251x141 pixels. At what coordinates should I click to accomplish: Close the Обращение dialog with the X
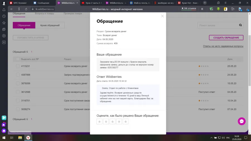162,16
